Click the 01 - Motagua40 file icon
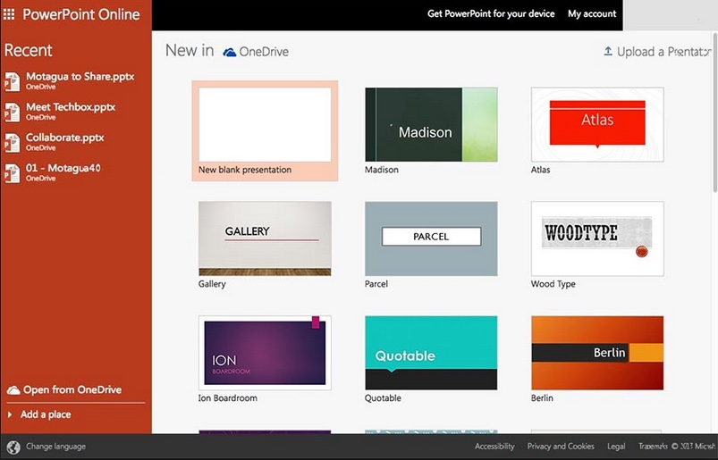The image size is (718, 460). 12,173
